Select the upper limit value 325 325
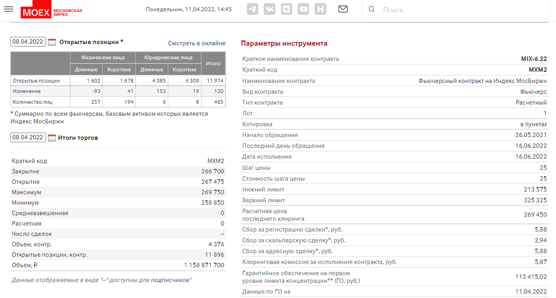 536,200
